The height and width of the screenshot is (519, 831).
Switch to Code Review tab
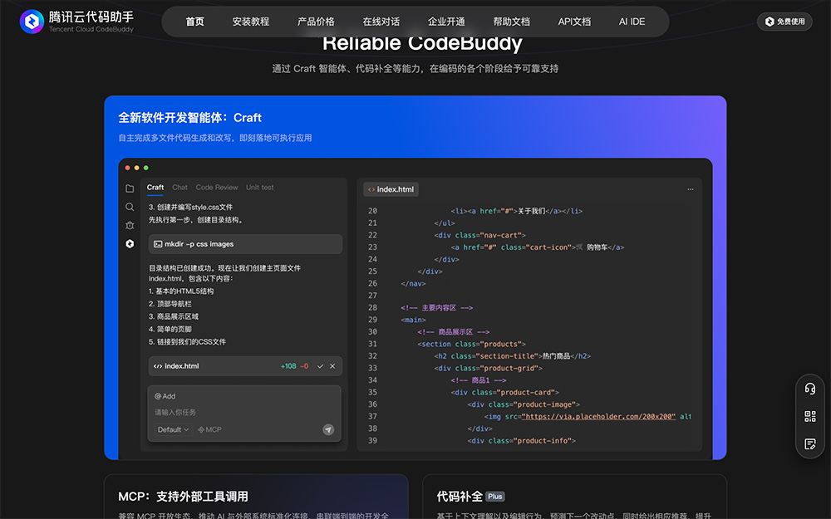coord(217,188)
